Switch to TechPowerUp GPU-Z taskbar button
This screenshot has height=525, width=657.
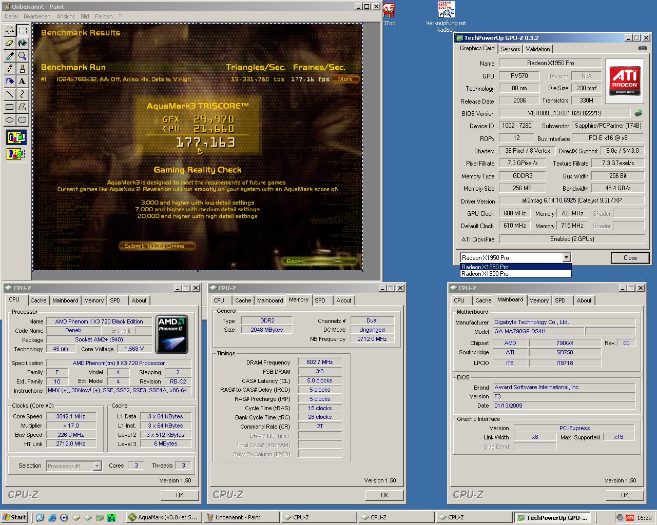click(x=552, y=518)
